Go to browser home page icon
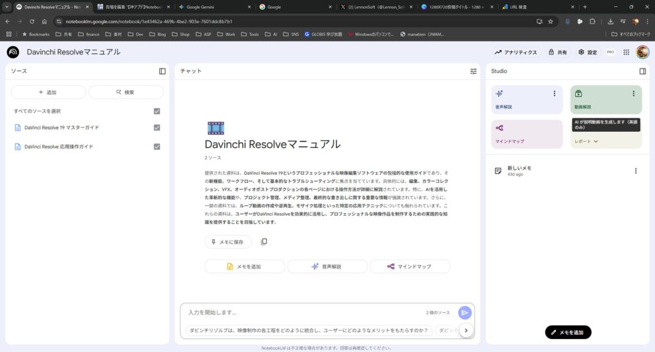 click(x=44, y=21)
